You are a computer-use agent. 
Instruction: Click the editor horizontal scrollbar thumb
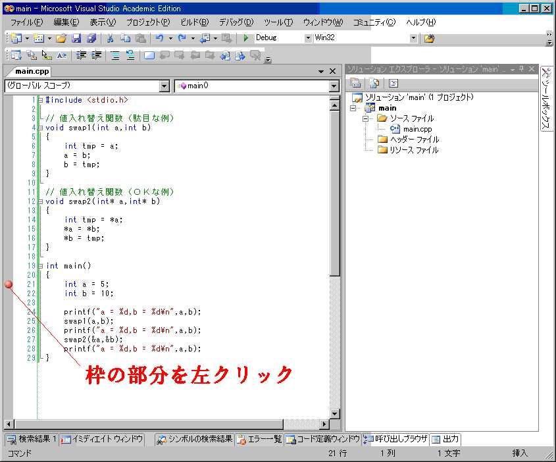tap(149, 424)
